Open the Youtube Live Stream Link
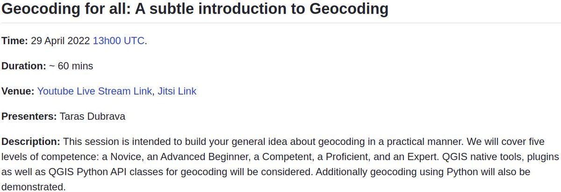 pos(94,91)
